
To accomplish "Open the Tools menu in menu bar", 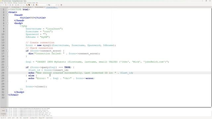I will 33,3.
